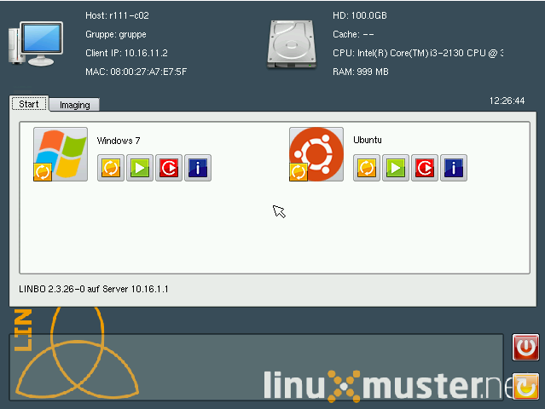The width and height of the screenshot is (545, 409).
Task: Click the Windows 7 large logo button
Action: (61, 154)
